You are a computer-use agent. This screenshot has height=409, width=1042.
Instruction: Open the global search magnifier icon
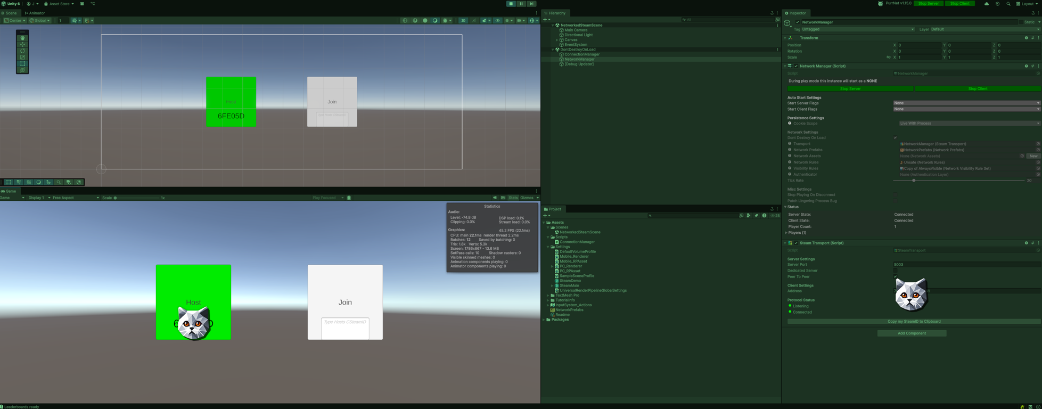[1008, 4]
